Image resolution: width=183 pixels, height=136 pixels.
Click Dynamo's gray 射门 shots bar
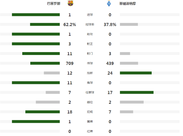click(x=125, y=54)
